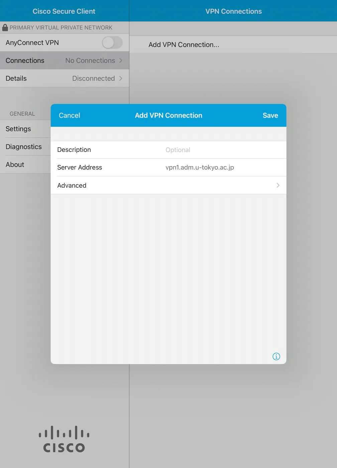Save the new VPN connection
The width and height of the screenshot is (337, 468).
tap(270, 115)
